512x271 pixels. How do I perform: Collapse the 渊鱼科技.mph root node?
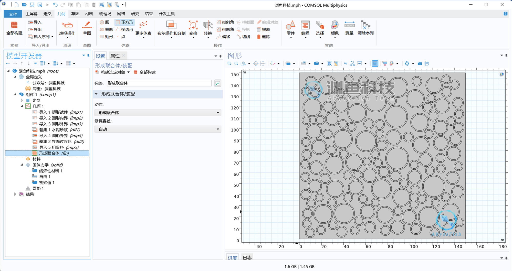[9, 71]
